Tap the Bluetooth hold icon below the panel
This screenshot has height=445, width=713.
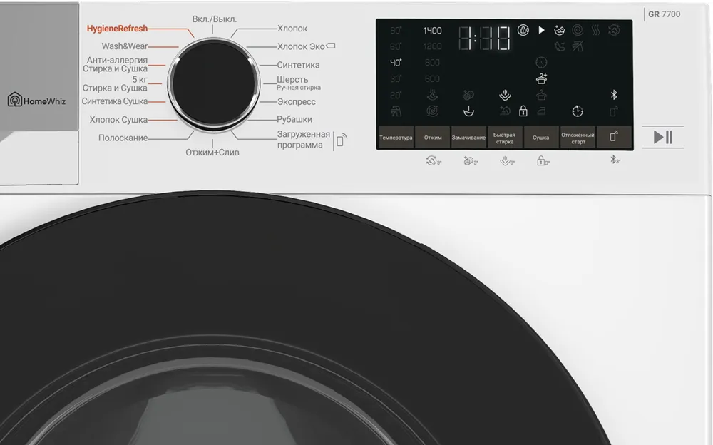(x=614, y=160)
